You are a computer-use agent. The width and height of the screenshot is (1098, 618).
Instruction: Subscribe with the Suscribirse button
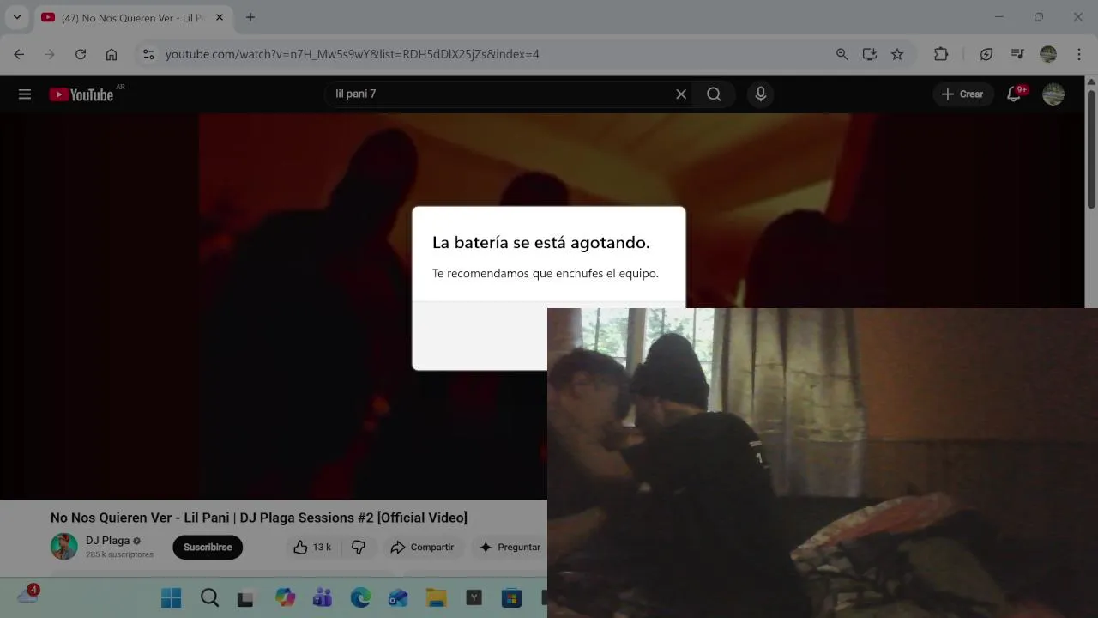pyautogui.click(x=208, y=548)
